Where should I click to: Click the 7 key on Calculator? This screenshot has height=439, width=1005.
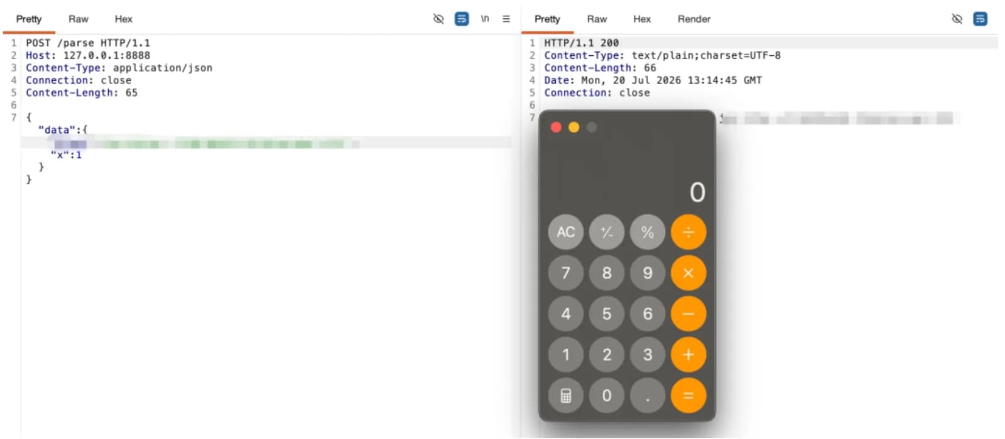(566, 273)
